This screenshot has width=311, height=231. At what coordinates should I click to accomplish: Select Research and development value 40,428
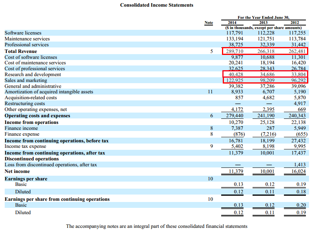point(236,75)
